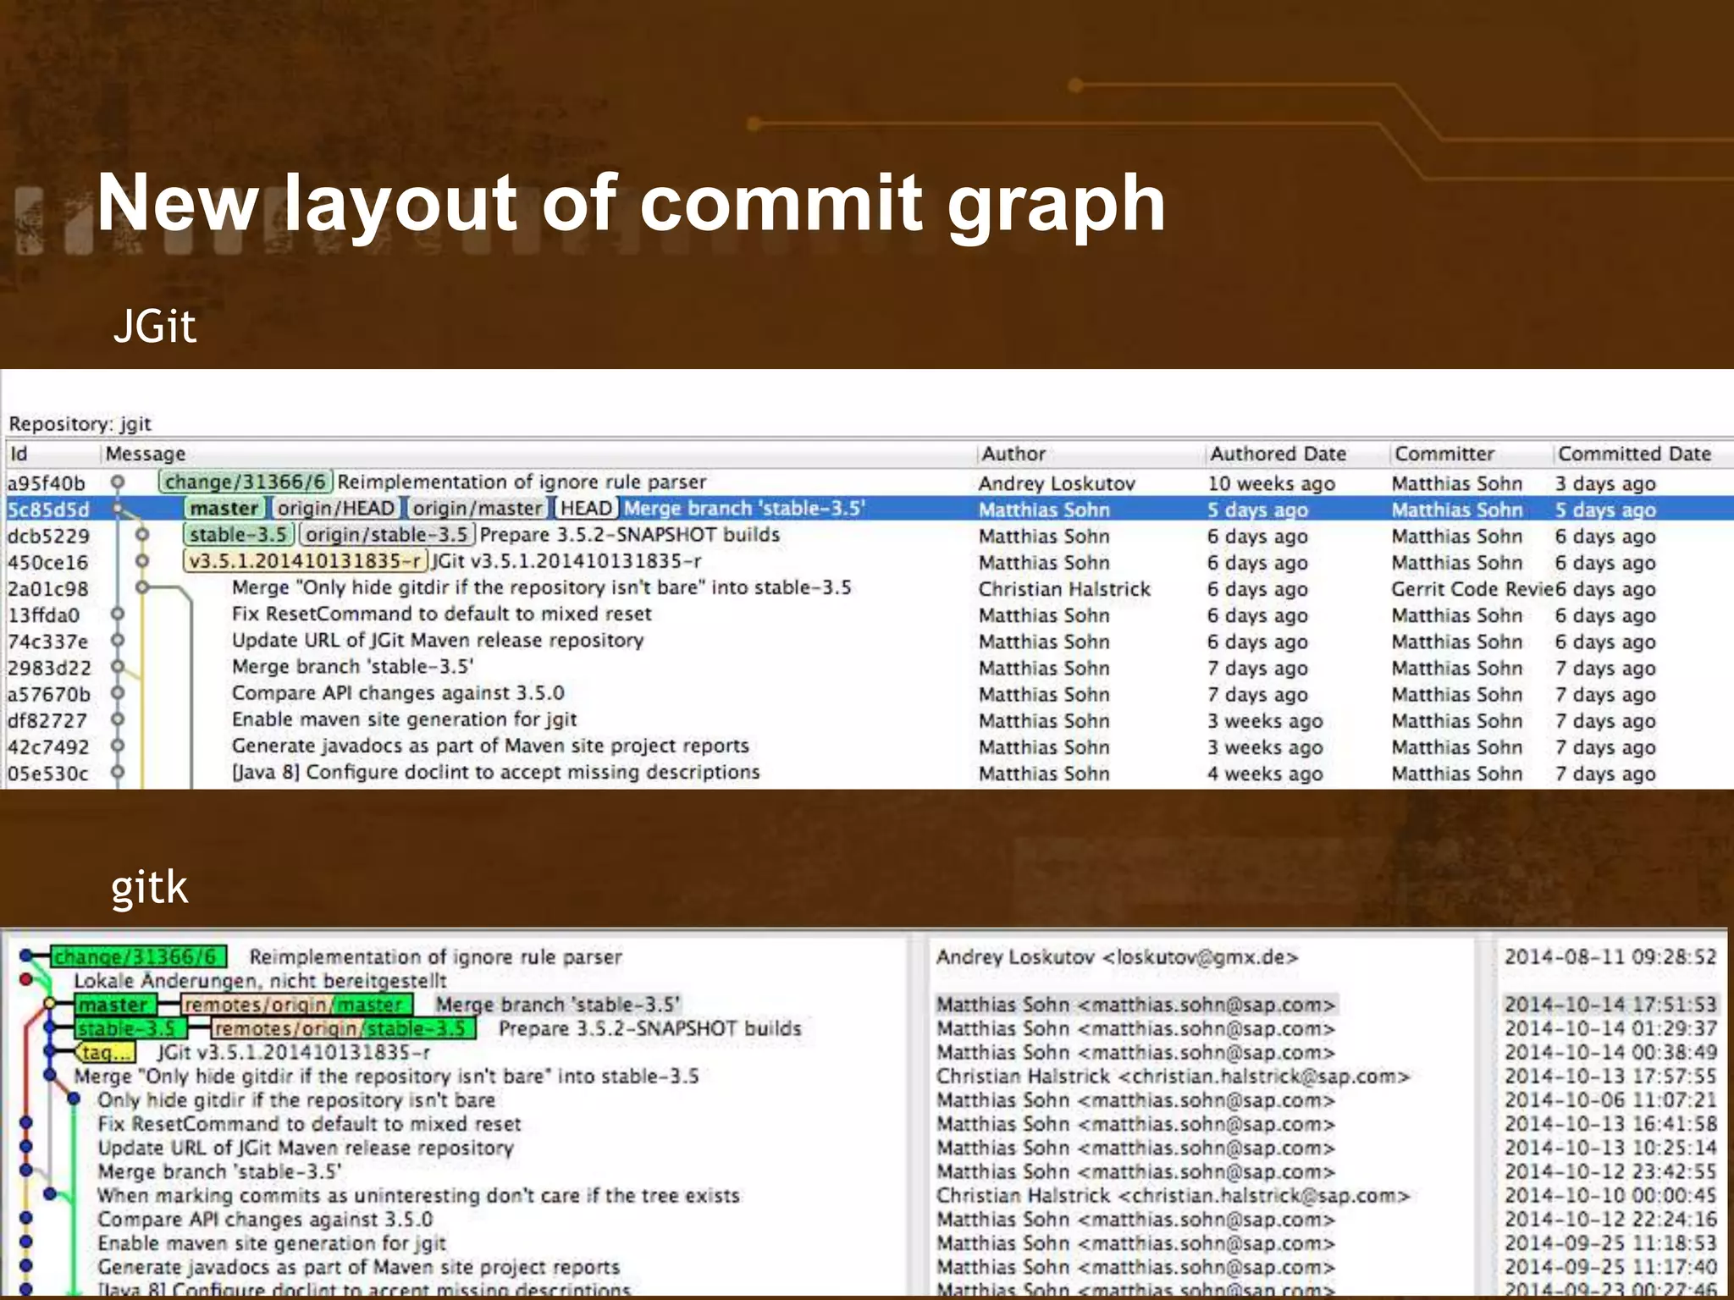The image size is (1734, 1300).
Task: Select commit id 74c337e
Action: [x=47, y=642]
